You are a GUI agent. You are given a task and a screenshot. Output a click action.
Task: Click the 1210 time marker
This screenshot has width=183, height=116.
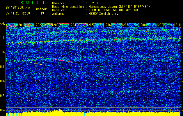point(177,25)
